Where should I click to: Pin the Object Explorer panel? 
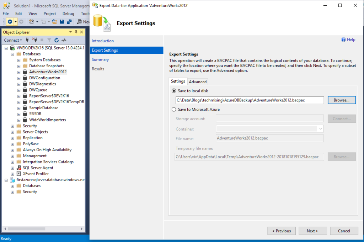tap(75, 32)
